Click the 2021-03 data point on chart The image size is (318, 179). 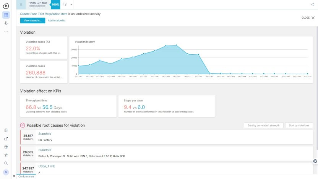click(100, 60)
